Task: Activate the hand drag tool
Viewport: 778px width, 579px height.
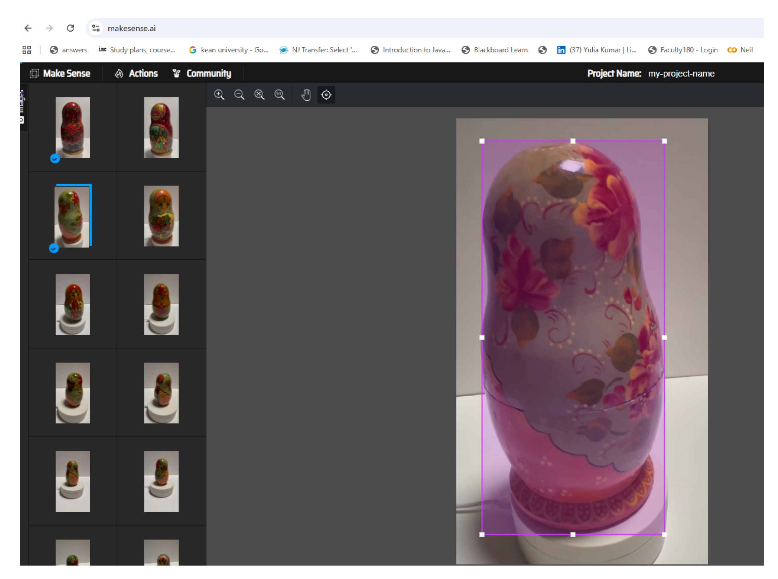Action: [x=306, y=95]
